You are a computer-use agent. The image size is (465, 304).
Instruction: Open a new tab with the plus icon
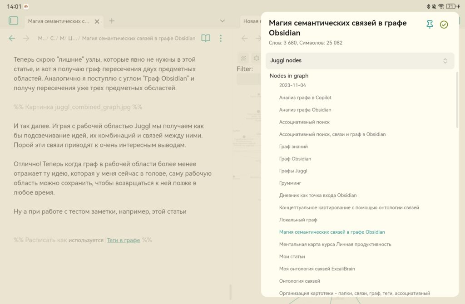(112, 21)
